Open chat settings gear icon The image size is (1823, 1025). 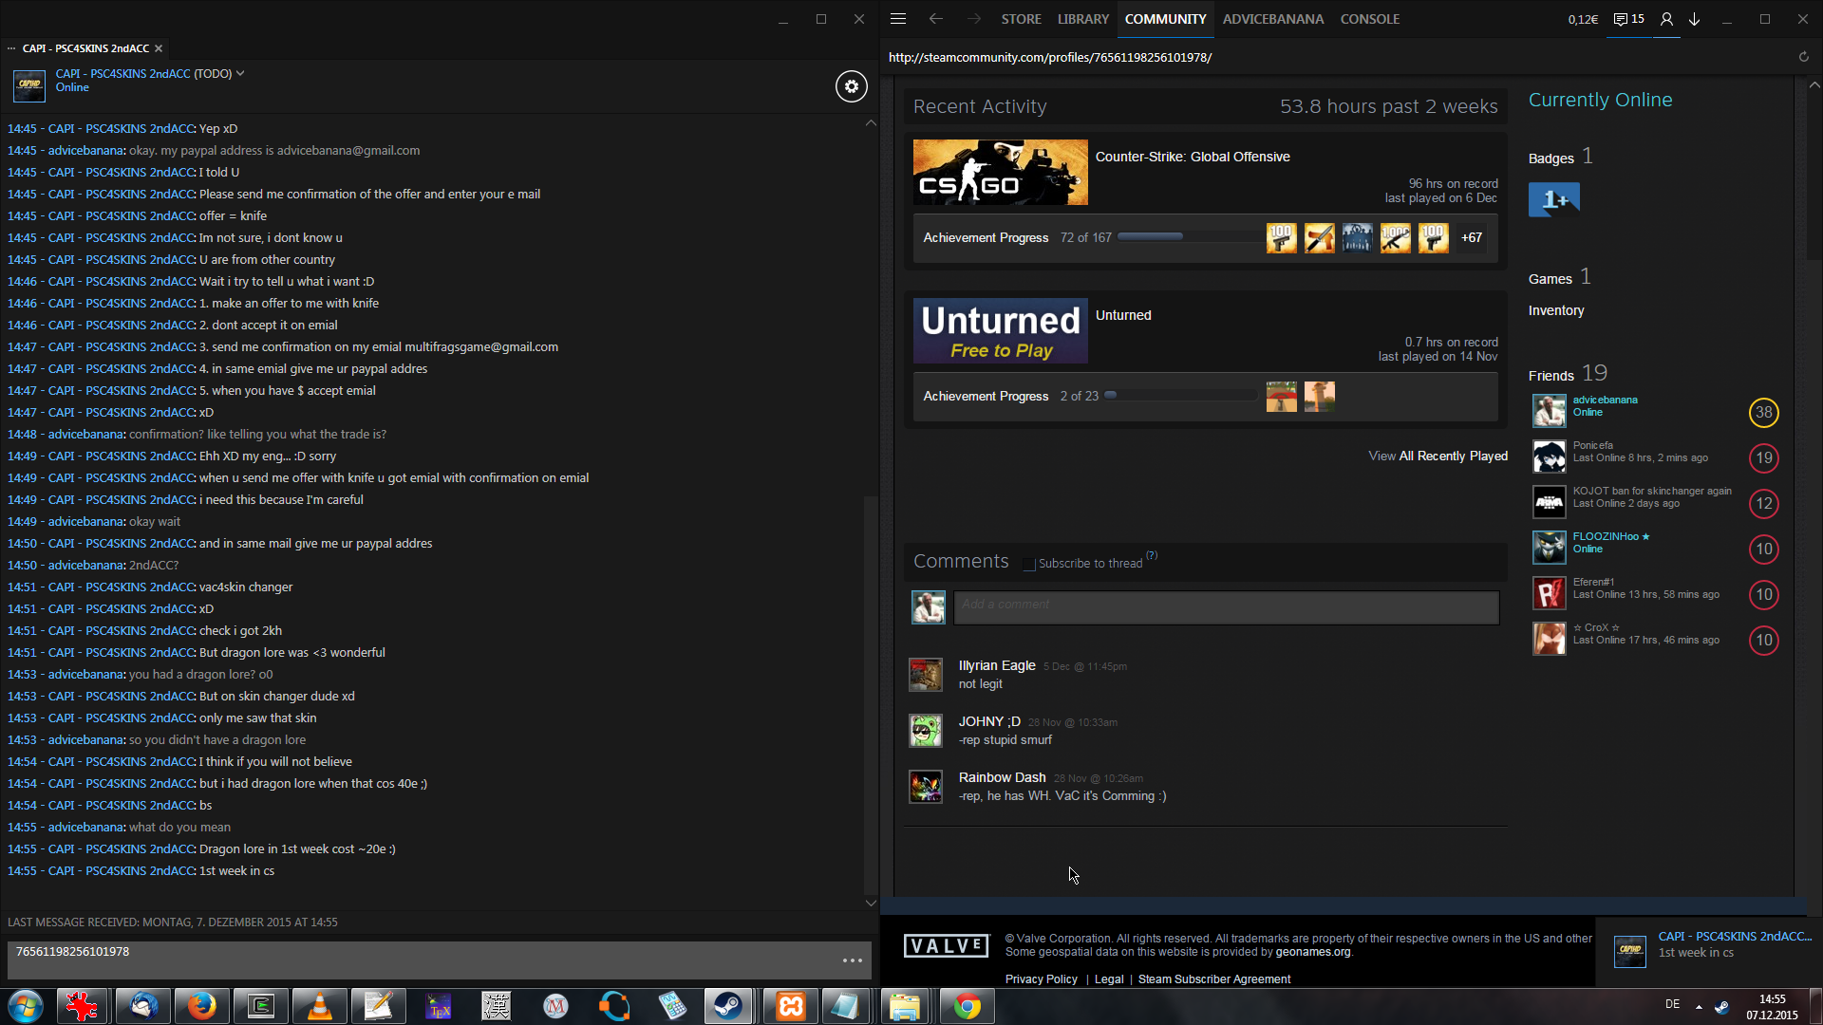coord(851,86)
